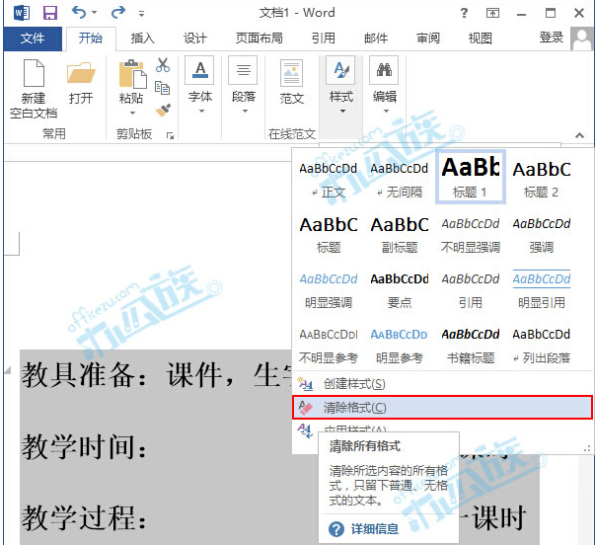
Task: Click the Format Painter brush icon
Action: coord(163,110)
